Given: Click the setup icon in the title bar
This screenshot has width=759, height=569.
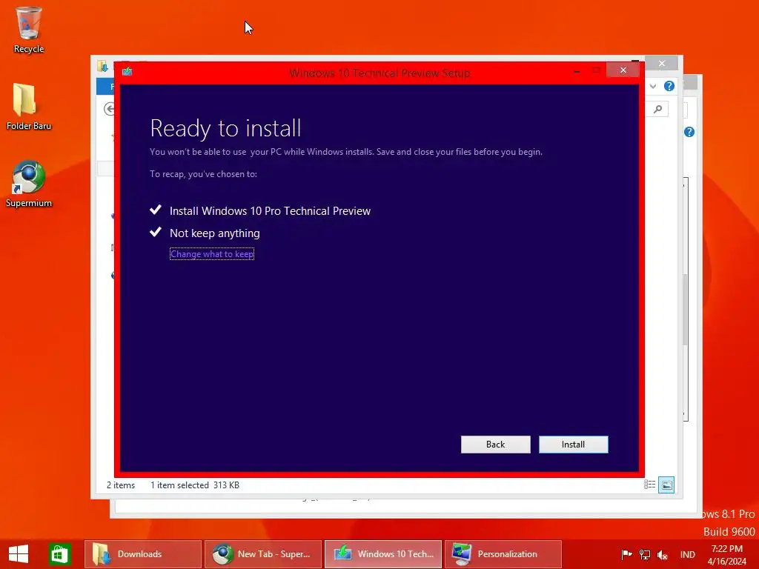Looking at the screenshot, I should 127,72.
